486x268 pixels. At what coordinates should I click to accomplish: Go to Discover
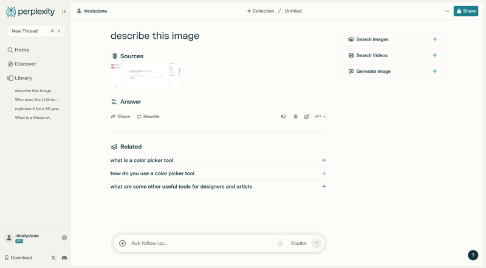coord(22,64)
